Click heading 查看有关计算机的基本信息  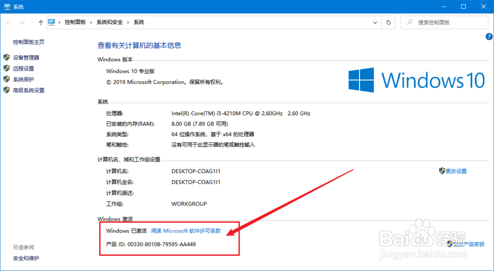[139, 45]
